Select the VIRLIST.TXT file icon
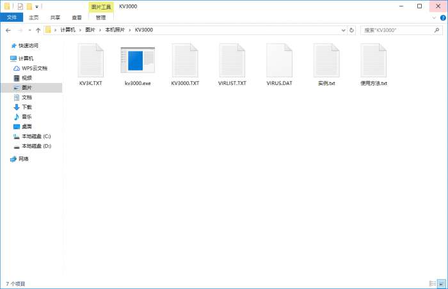Image resolution: width=448 pixels, height=289 pixels. (x=232, y=61)
